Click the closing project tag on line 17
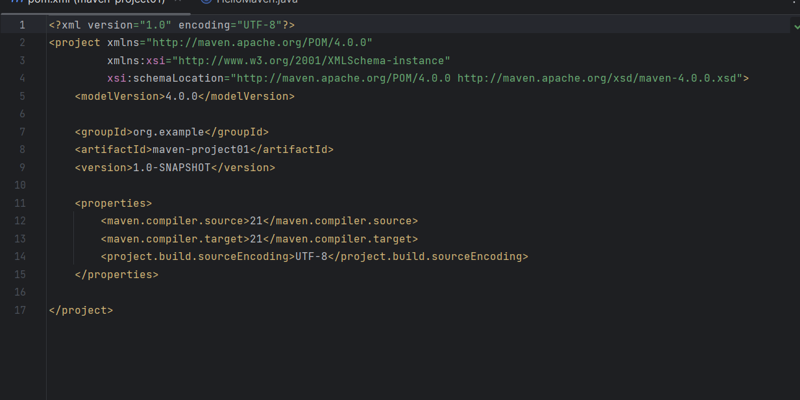 point(81,310)
